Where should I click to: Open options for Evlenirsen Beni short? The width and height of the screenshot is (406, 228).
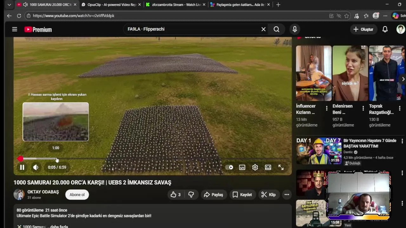tap(363, 108)
